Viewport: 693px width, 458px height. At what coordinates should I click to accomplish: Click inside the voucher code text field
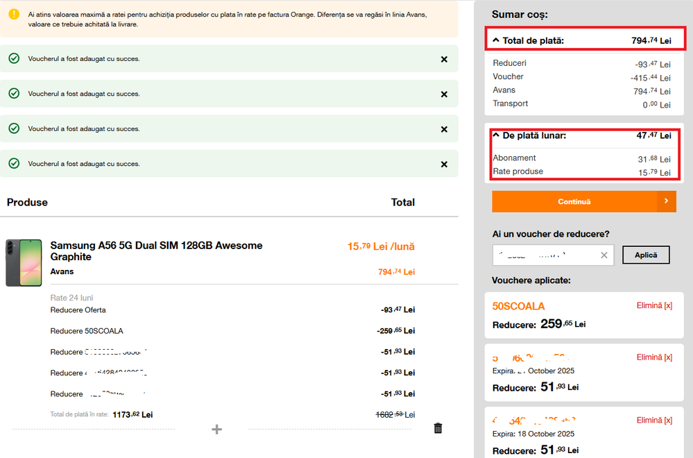pos(545,255)
